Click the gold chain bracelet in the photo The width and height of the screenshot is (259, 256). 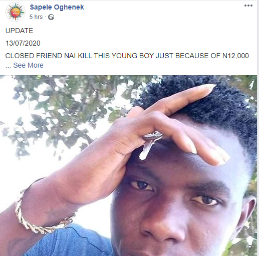42,215
